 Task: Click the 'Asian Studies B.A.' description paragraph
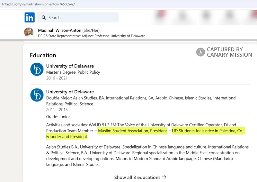click(147, 156)
